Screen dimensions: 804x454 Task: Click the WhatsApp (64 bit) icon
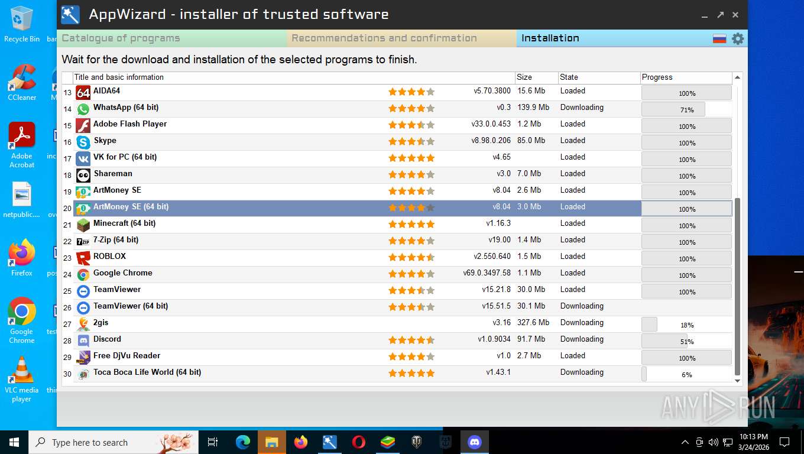83,109
